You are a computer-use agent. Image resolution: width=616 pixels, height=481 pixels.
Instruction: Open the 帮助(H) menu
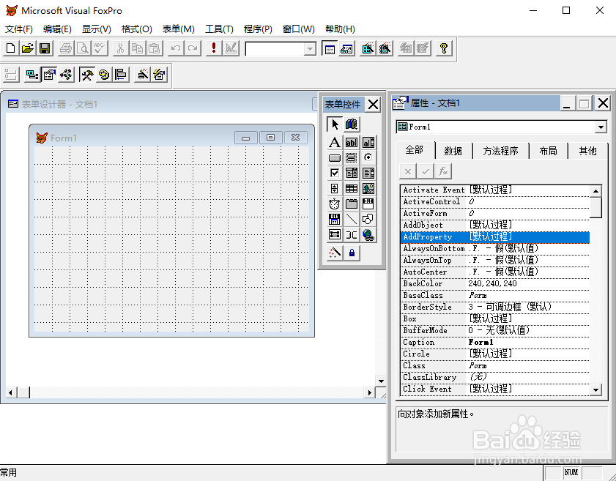340,29
